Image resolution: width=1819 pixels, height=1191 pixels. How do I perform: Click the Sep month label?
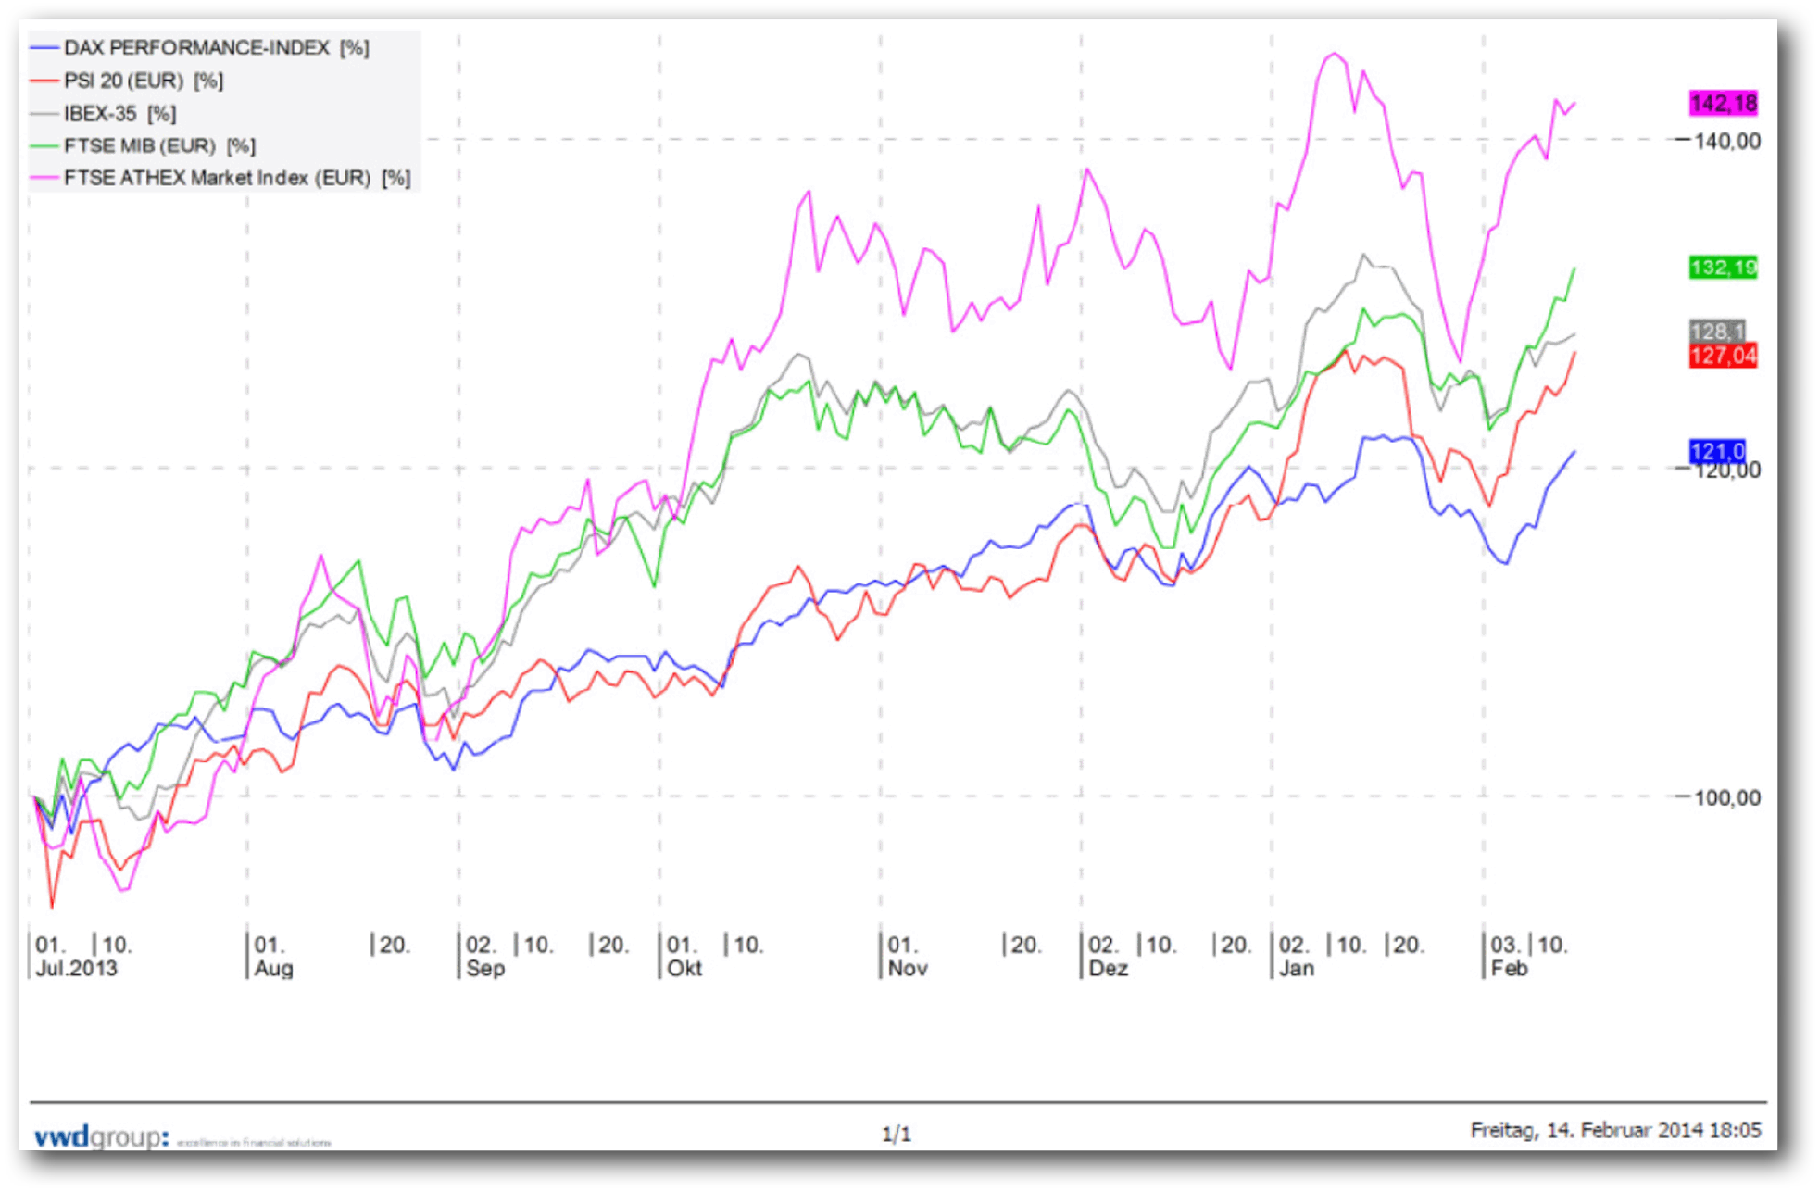(485, 968)
